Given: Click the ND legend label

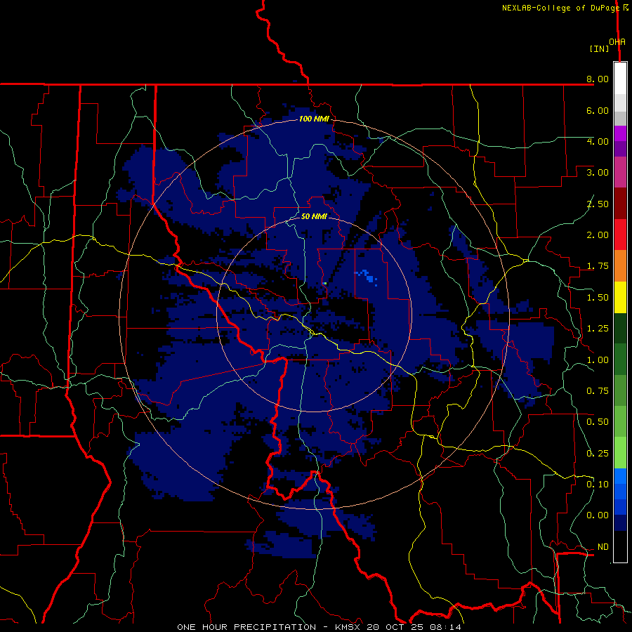Looking at the screenshot, I should pyautogui.click(x=603, y=547).
